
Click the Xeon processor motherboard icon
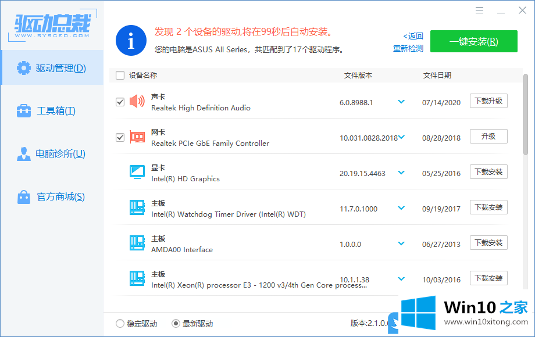coord(137,278)
